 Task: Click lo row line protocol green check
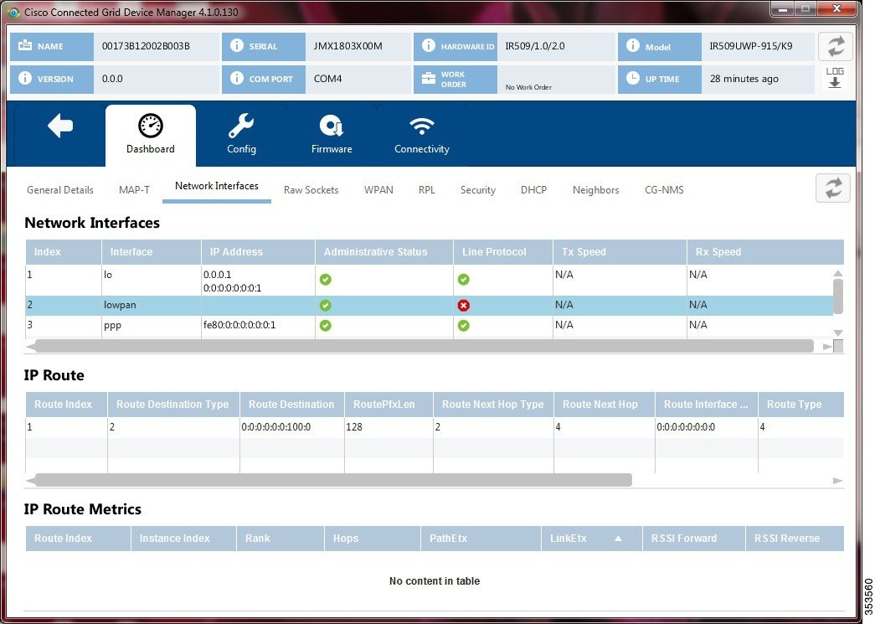[463, 280]
